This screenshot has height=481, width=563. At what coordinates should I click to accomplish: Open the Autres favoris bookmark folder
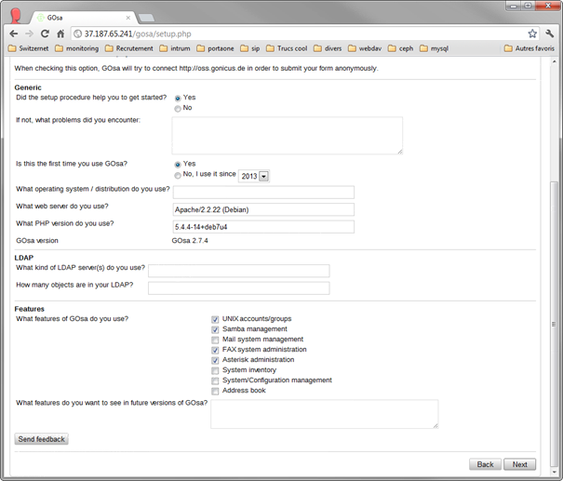(x=529, y=48)
